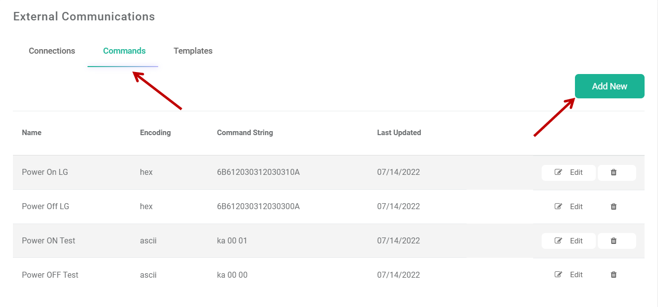Click the pencil icon beside Edit for Power Off LG
The width and height of the screenshot is (658, 307).
coord(558,206)
